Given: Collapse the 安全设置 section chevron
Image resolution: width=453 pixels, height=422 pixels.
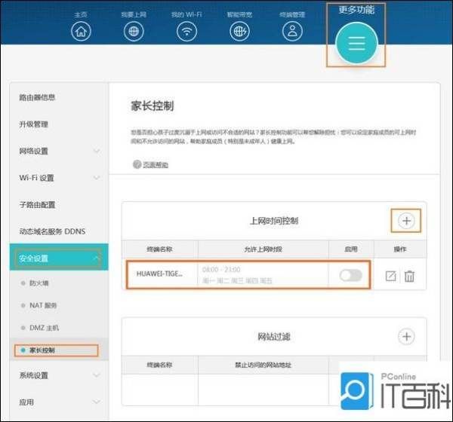Looking at the screenshot, I should (97, 258).
